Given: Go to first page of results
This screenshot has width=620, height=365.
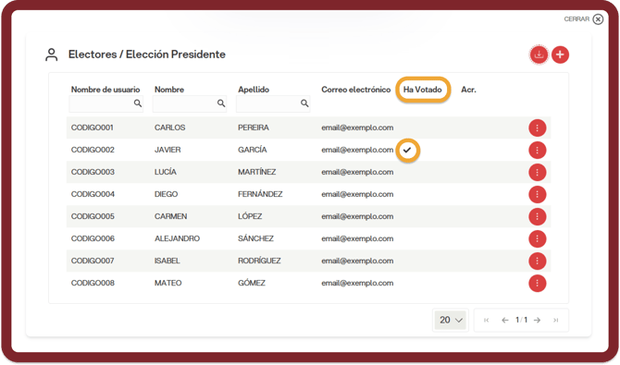Looking at the screenshot, I should pos(487,320).
